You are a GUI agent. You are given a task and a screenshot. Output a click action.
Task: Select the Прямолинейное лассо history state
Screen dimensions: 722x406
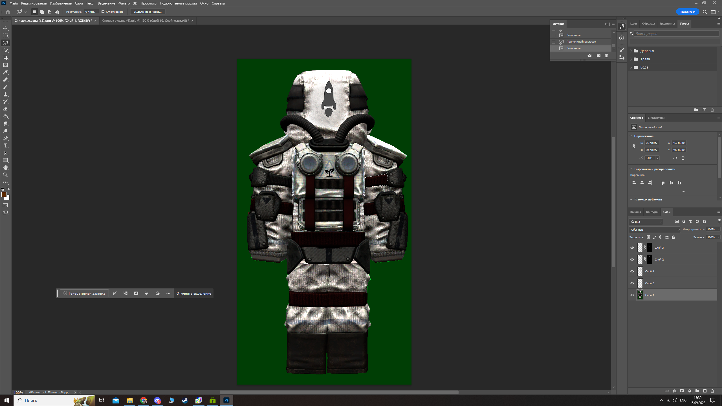click(x=581, y=42)
